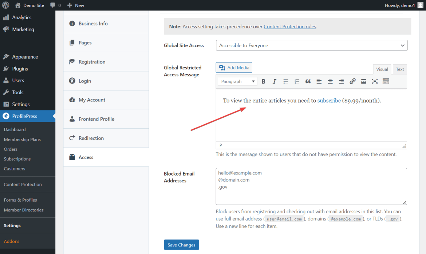
Task: Toggle italic formatting
Action: click(x=275, y=81)
